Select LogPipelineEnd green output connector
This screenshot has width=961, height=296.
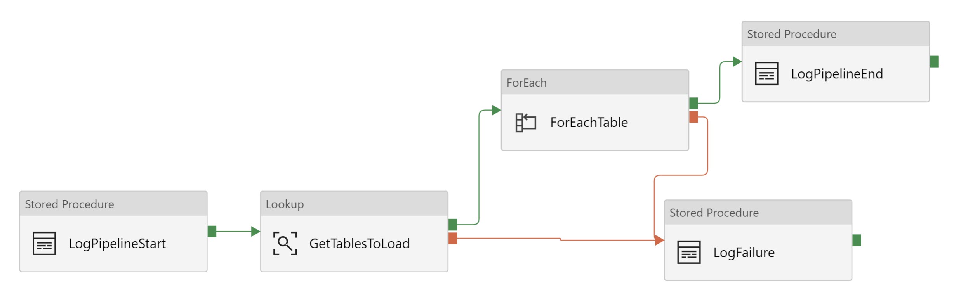pos(934,62)
